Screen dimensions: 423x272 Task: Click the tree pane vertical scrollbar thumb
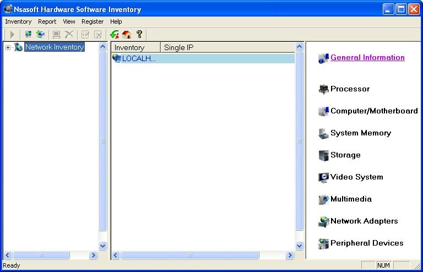[103, 141]
